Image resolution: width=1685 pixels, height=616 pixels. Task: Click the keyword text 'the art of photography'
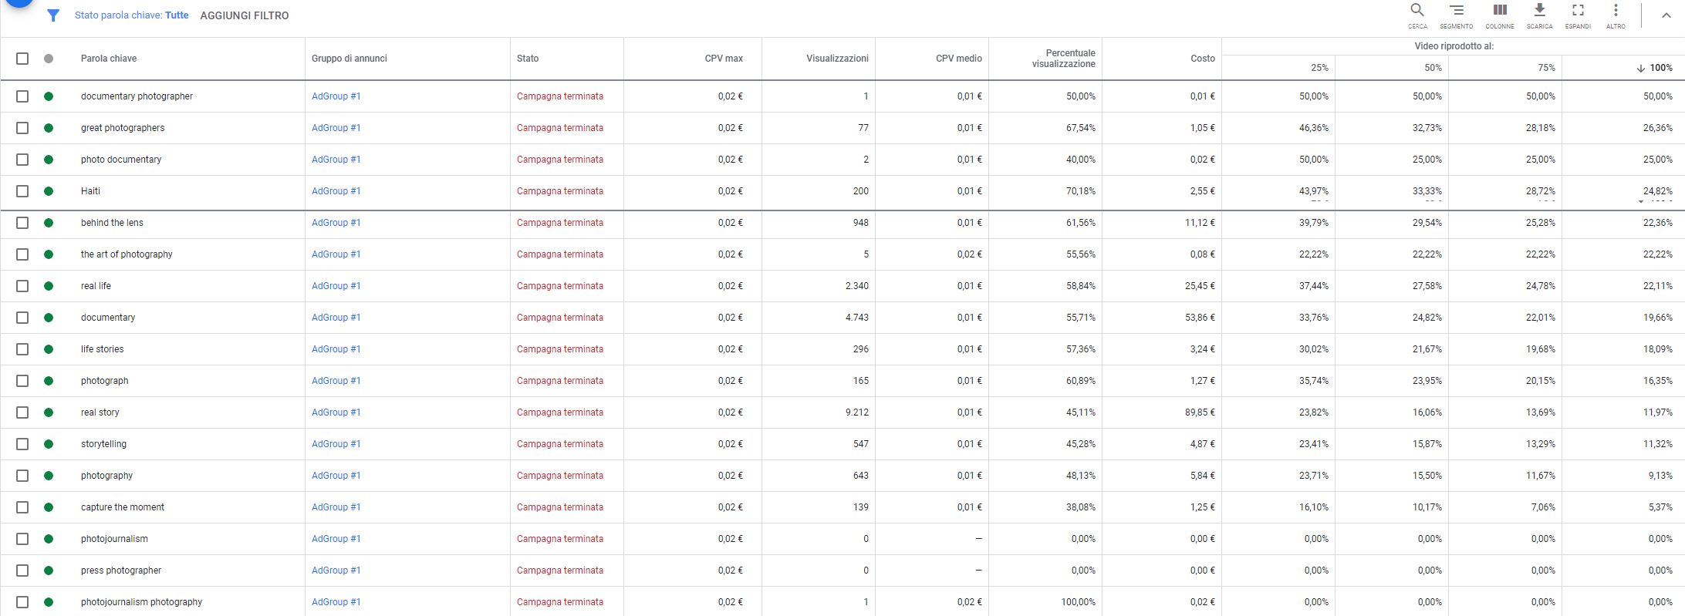tap(127, 254)
